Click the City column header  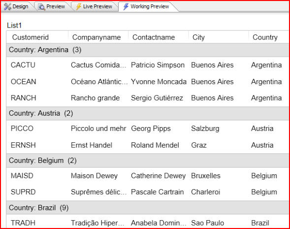click(219, 37)
